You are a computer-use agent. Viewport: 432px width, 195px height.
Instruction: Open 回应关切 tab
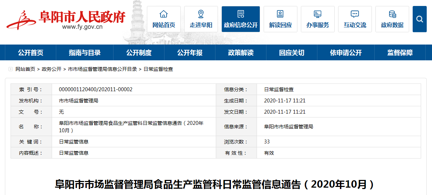pyautogui.click(x=292, y=53)
